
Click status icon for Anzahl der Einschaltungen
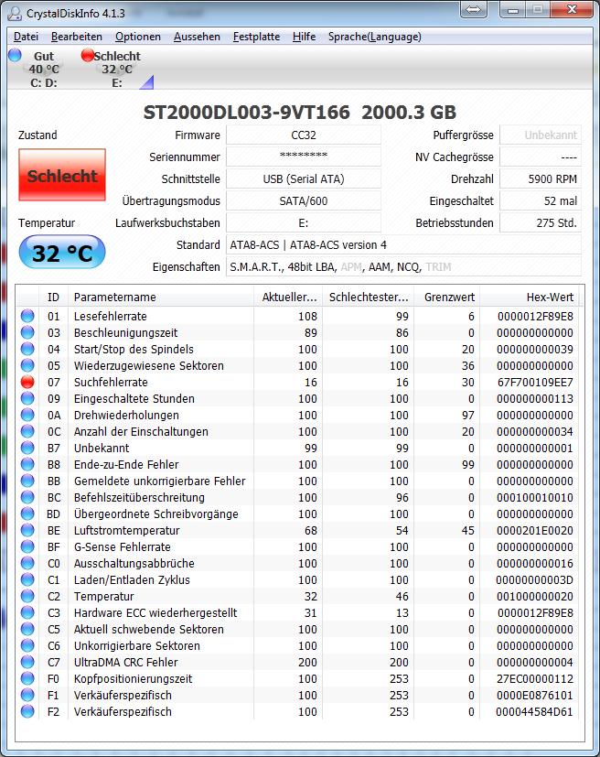[x=27, y=432]
